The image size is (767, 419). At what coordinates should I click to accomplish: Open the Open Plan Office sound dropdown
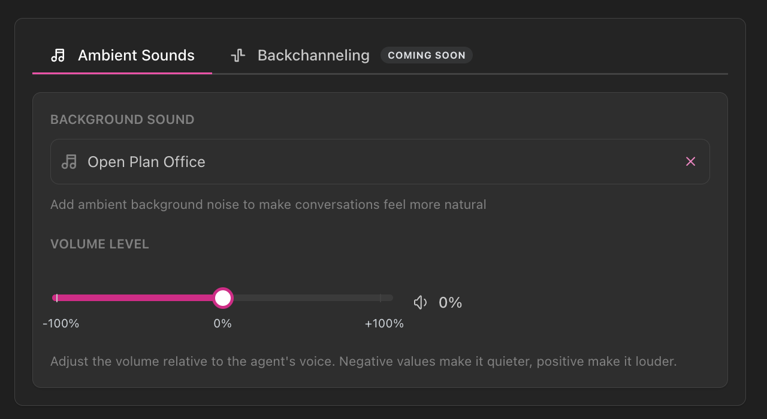pos(360,162)
